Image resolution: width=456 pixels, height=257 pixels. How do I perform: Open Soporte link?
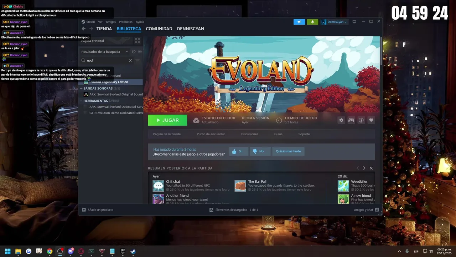(x=304, y=134)
